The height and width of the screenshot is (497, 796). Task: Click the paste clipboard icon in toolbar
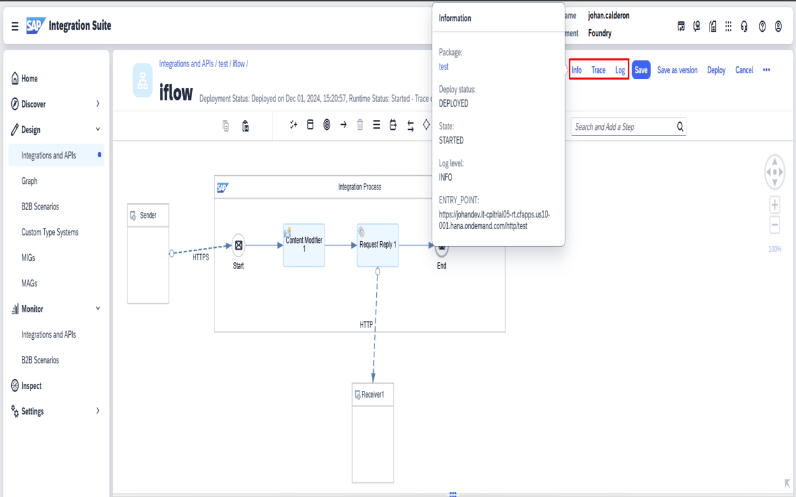[x=246, y=126]
